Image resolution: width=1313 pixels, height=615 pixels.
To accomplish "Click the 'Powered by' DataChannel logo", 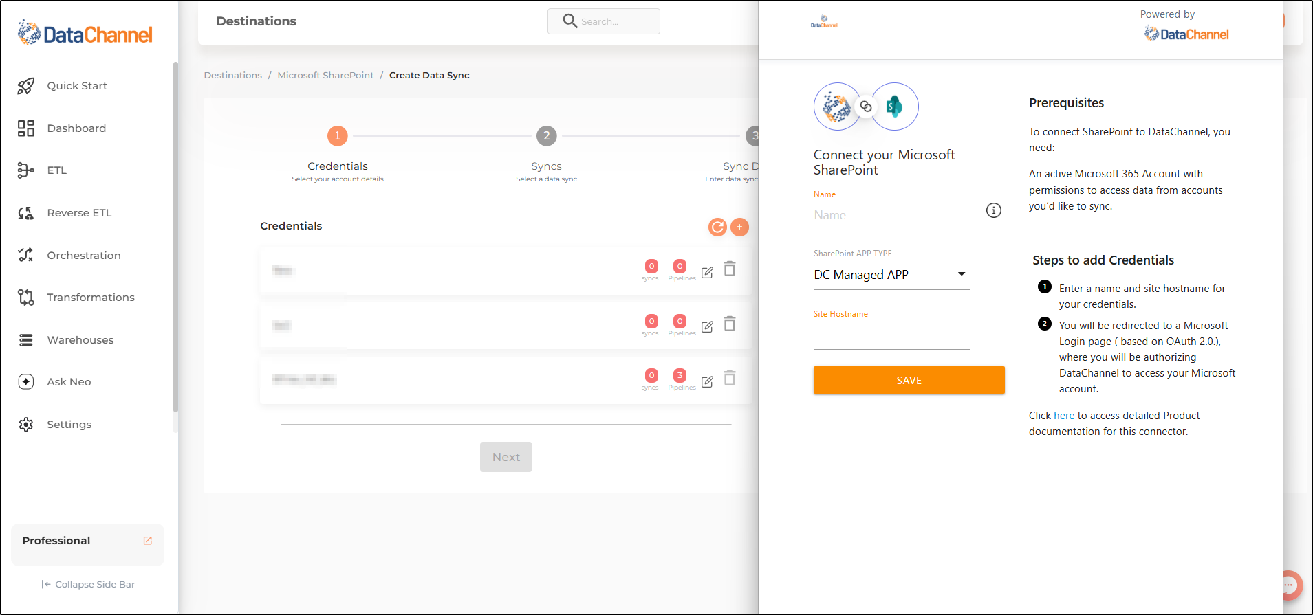I will pos(1186,34).
